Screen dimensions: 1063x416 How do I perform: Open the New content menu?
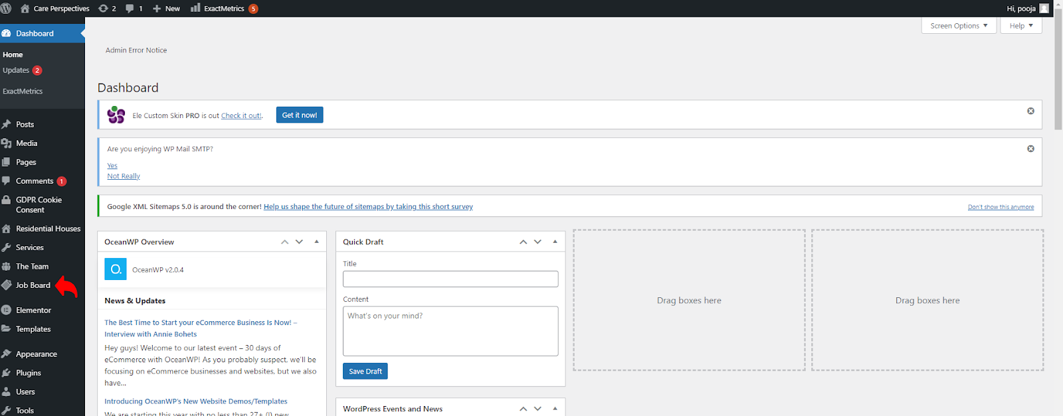point(166,9)
